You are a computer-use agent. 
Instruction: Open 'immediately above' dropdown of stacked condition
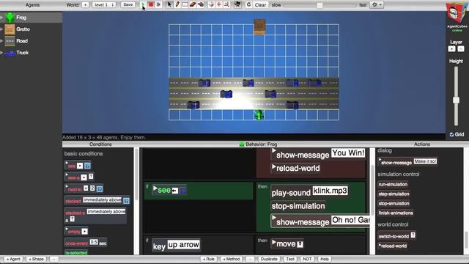(102, 199)
